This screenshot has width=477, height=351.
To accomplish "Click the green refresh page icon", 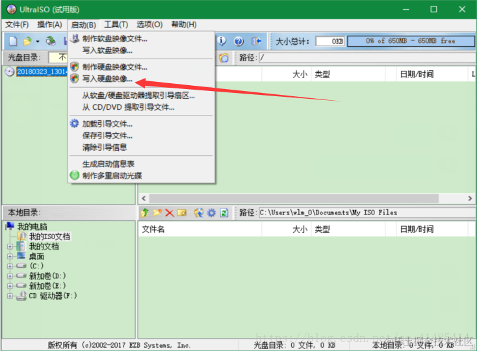I will tap(224, 213).
